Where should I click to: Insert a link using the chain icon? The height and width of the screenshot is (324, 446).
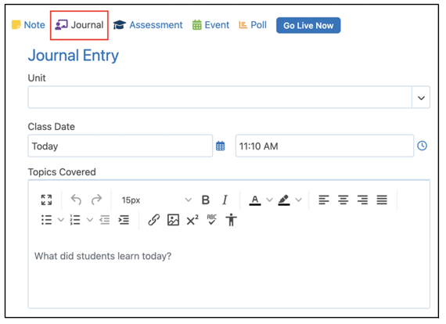coord(154,220)
